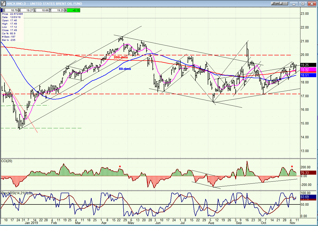The width and height of the screenshot is (318, 226).
Task: Select the 200-dma label on chart
Action: (121, 57)
